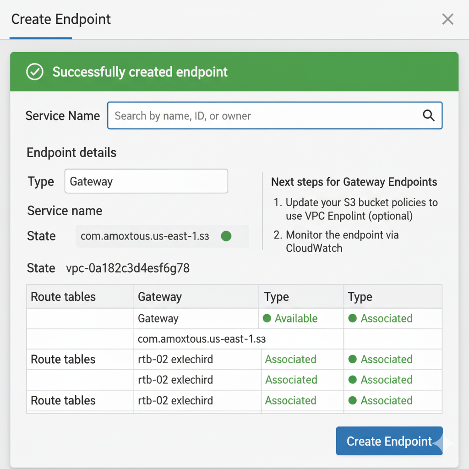Click the success checkmark icon in green banner

pyautogui.click(x=35, y=72)
